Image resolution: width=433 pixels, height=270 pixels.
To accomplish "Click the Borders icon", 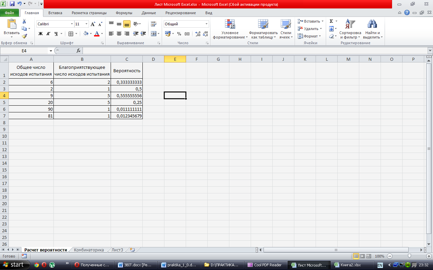I will coord(71,34).
